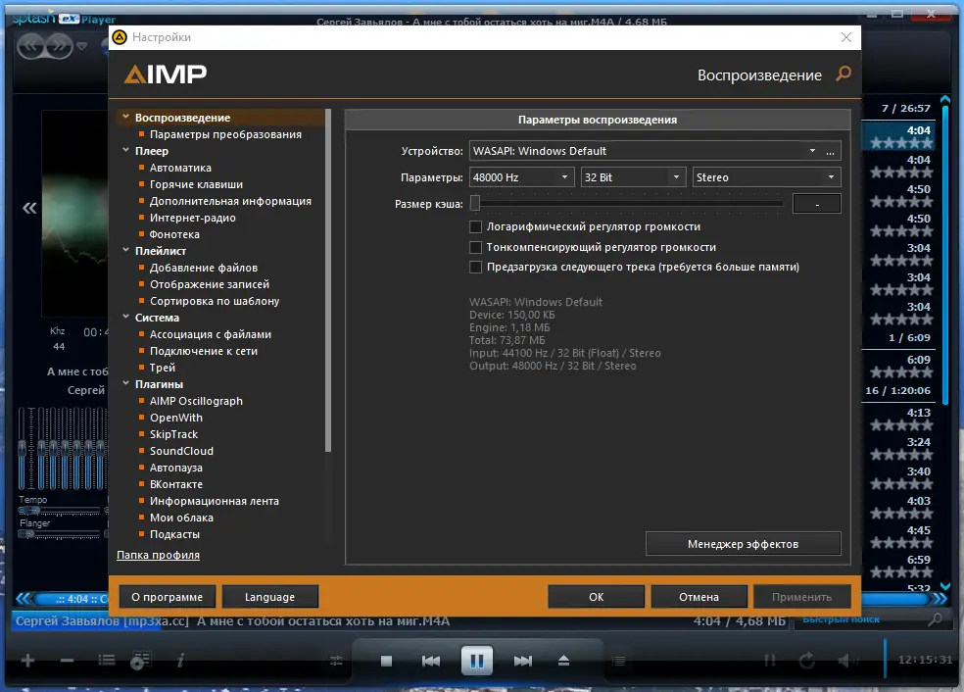Click the volume speaker icon in player
The image size is (964, 692).
point(847,661)
